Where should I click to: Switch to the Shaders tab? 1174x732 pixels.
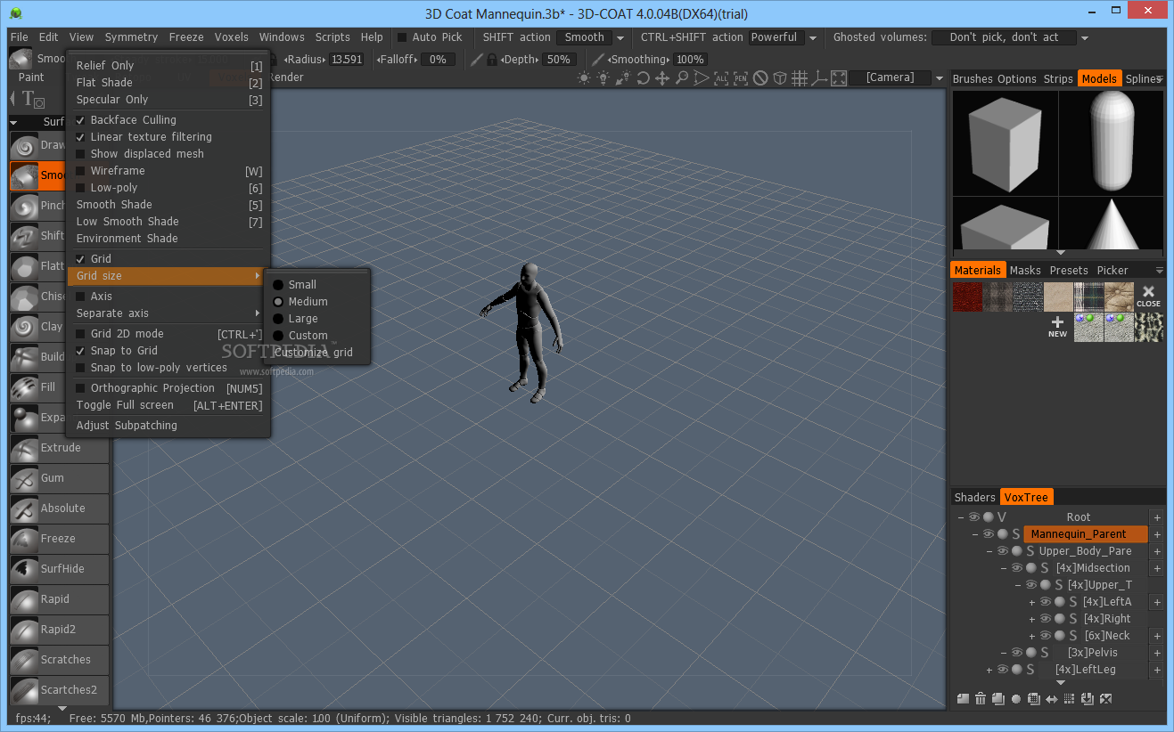tap(974, 498)
